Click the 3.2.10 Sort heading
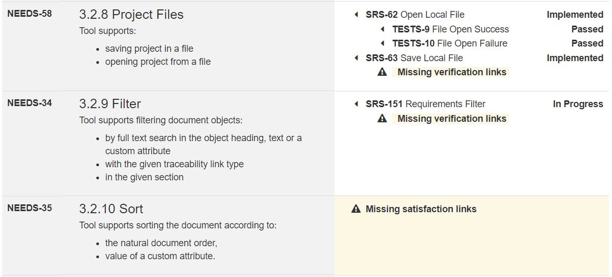 (111, 209)
